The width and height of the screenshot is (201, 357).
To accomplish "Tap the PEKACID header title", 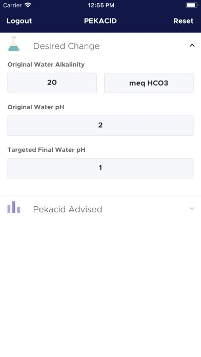I will click(x=100, y=21).
